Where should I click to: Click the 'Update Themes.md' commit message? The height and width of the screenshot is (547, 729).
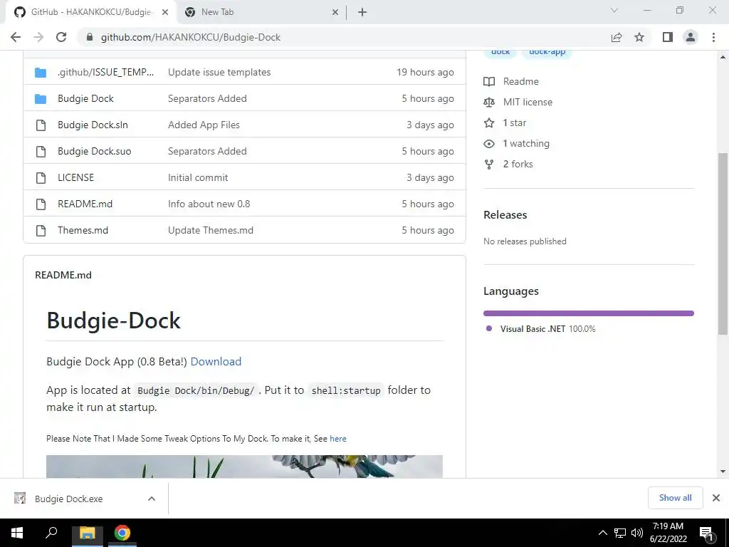tap(211, 230)
